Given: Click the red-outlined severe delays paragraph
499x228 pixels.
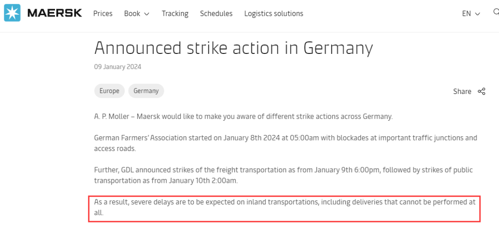Looking at the screenshot, I should click(285, 207).
